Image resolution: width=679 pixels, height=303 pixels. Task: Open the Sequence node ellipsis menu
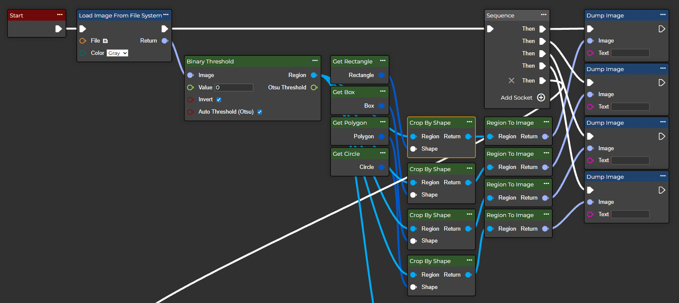543,15
